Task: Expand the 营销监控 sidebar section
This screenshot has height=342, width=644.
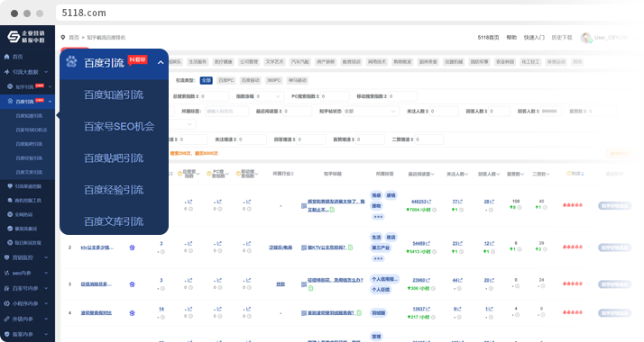Action: click(x=46, y=257)
